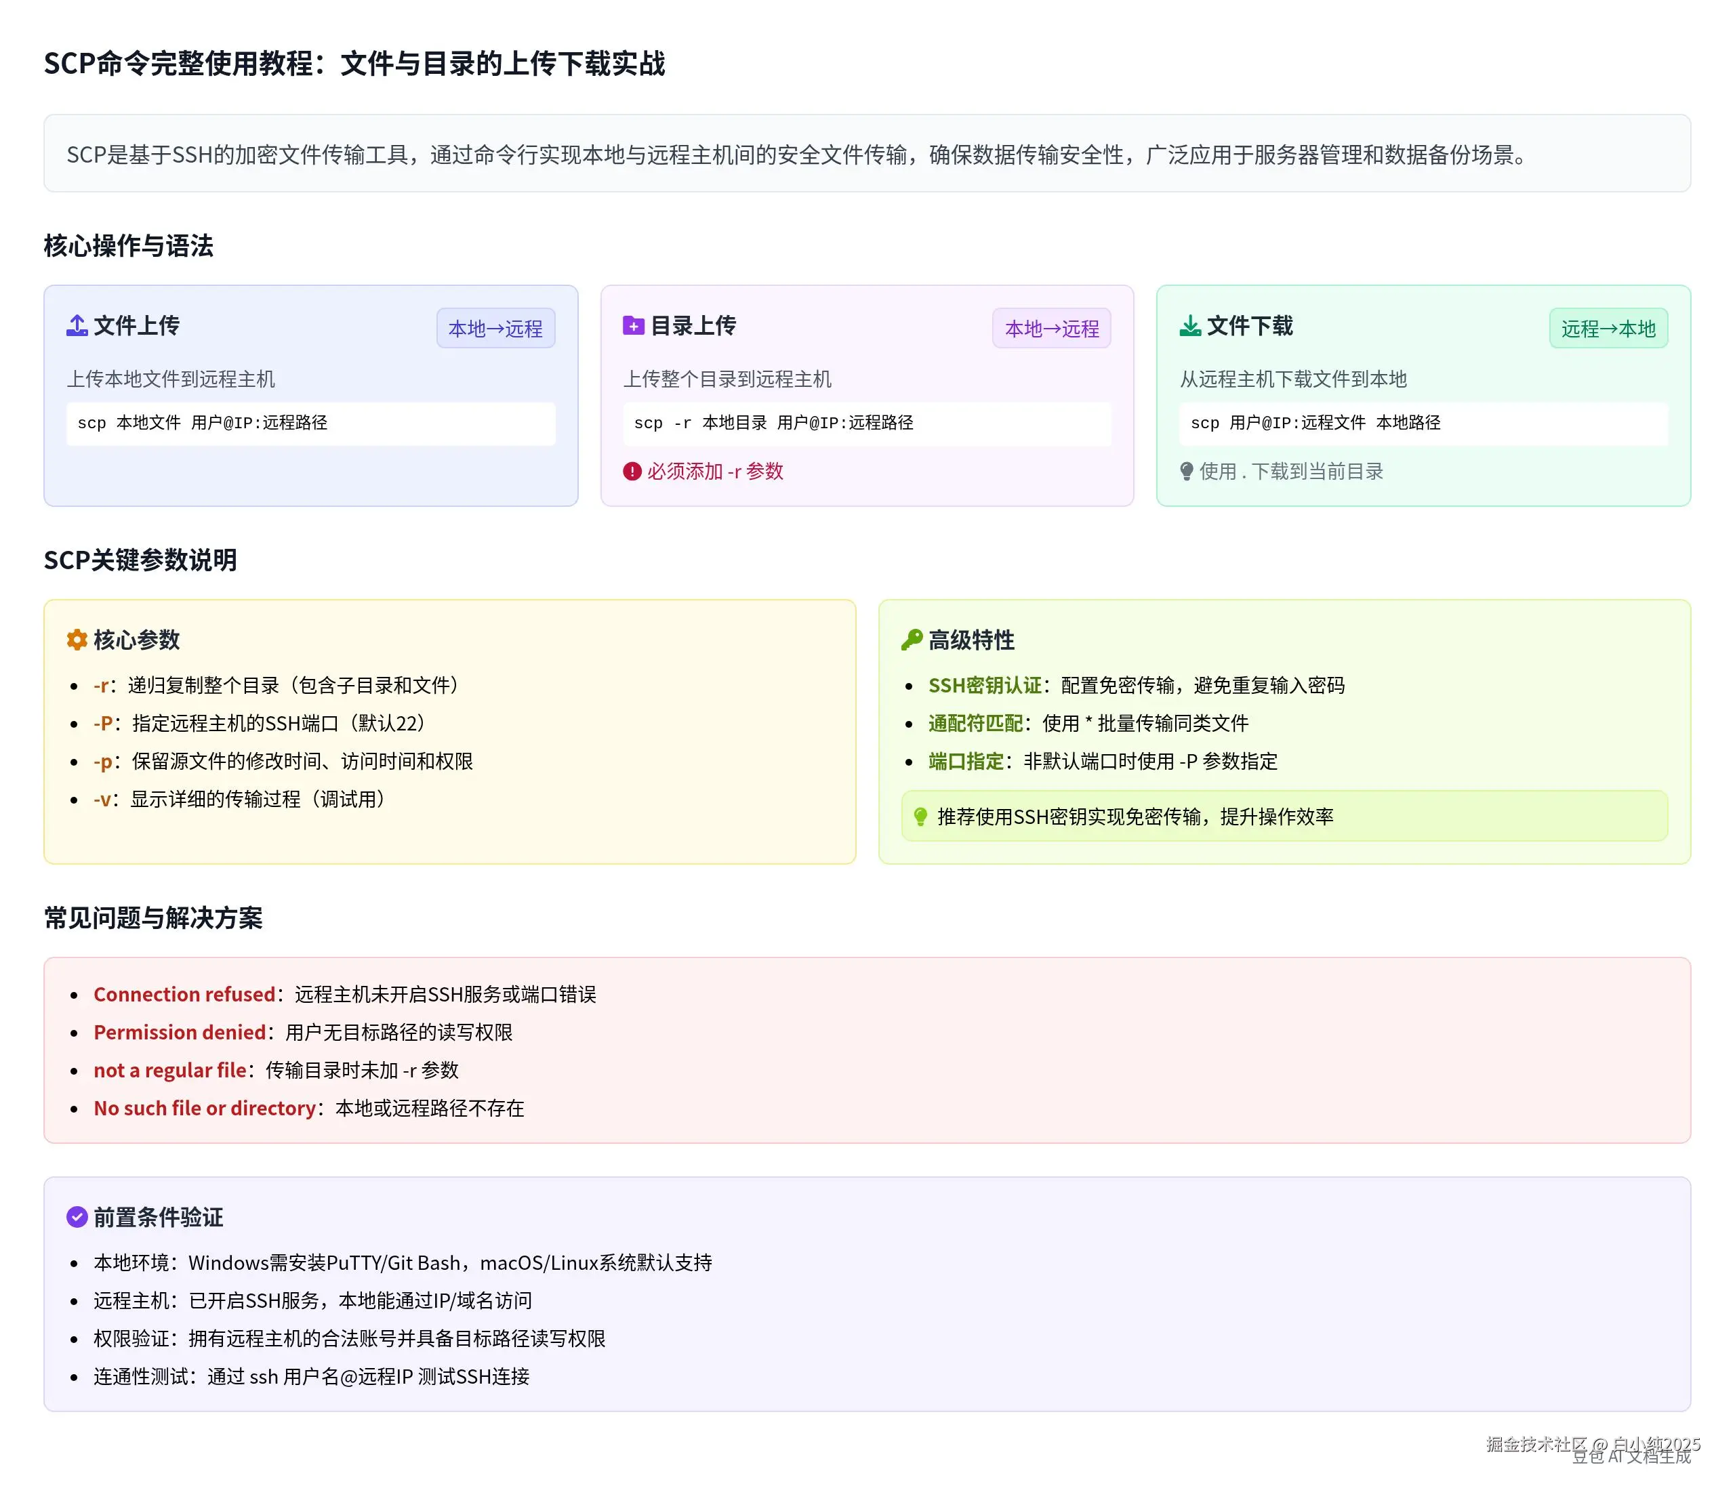Click the red Connection refused error label
This screenshot has width=1735, height=1488.
click(x=184, y=994)
